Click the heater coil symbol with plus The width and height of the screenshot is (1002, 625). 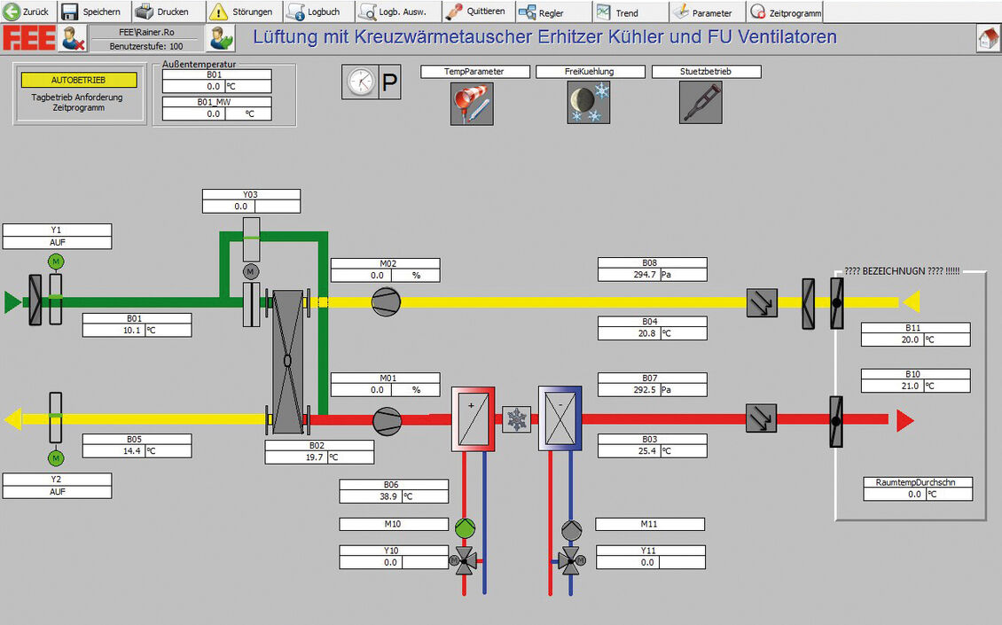tap(473, 418)
